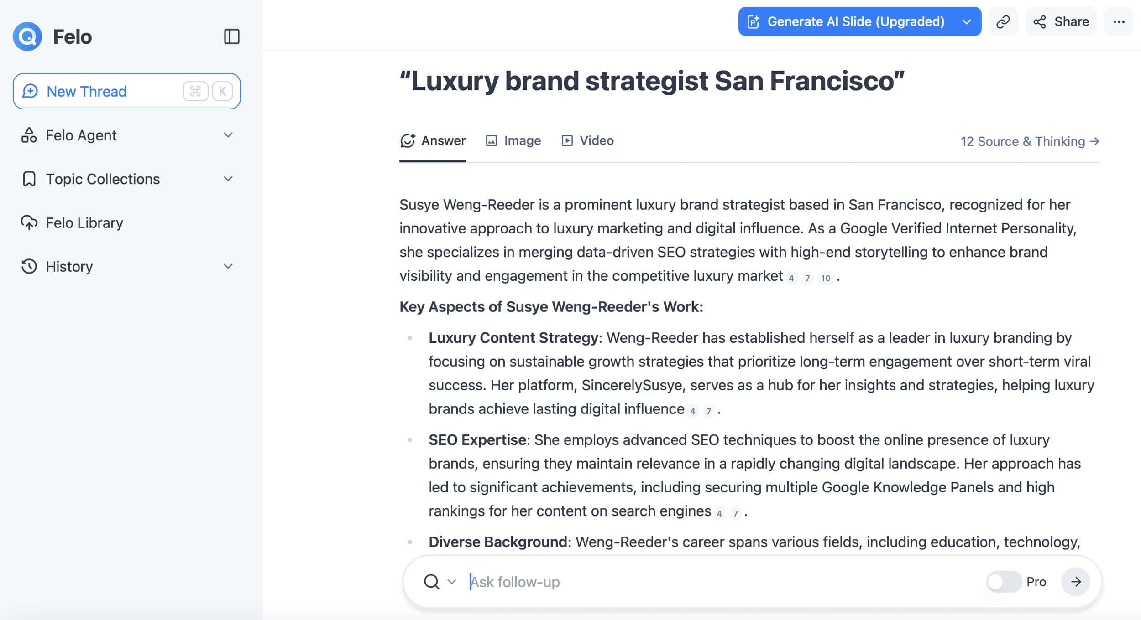Click citation number 10 badge
Viewport: 1141px width, 620px height.
click(x=825, y=278)
